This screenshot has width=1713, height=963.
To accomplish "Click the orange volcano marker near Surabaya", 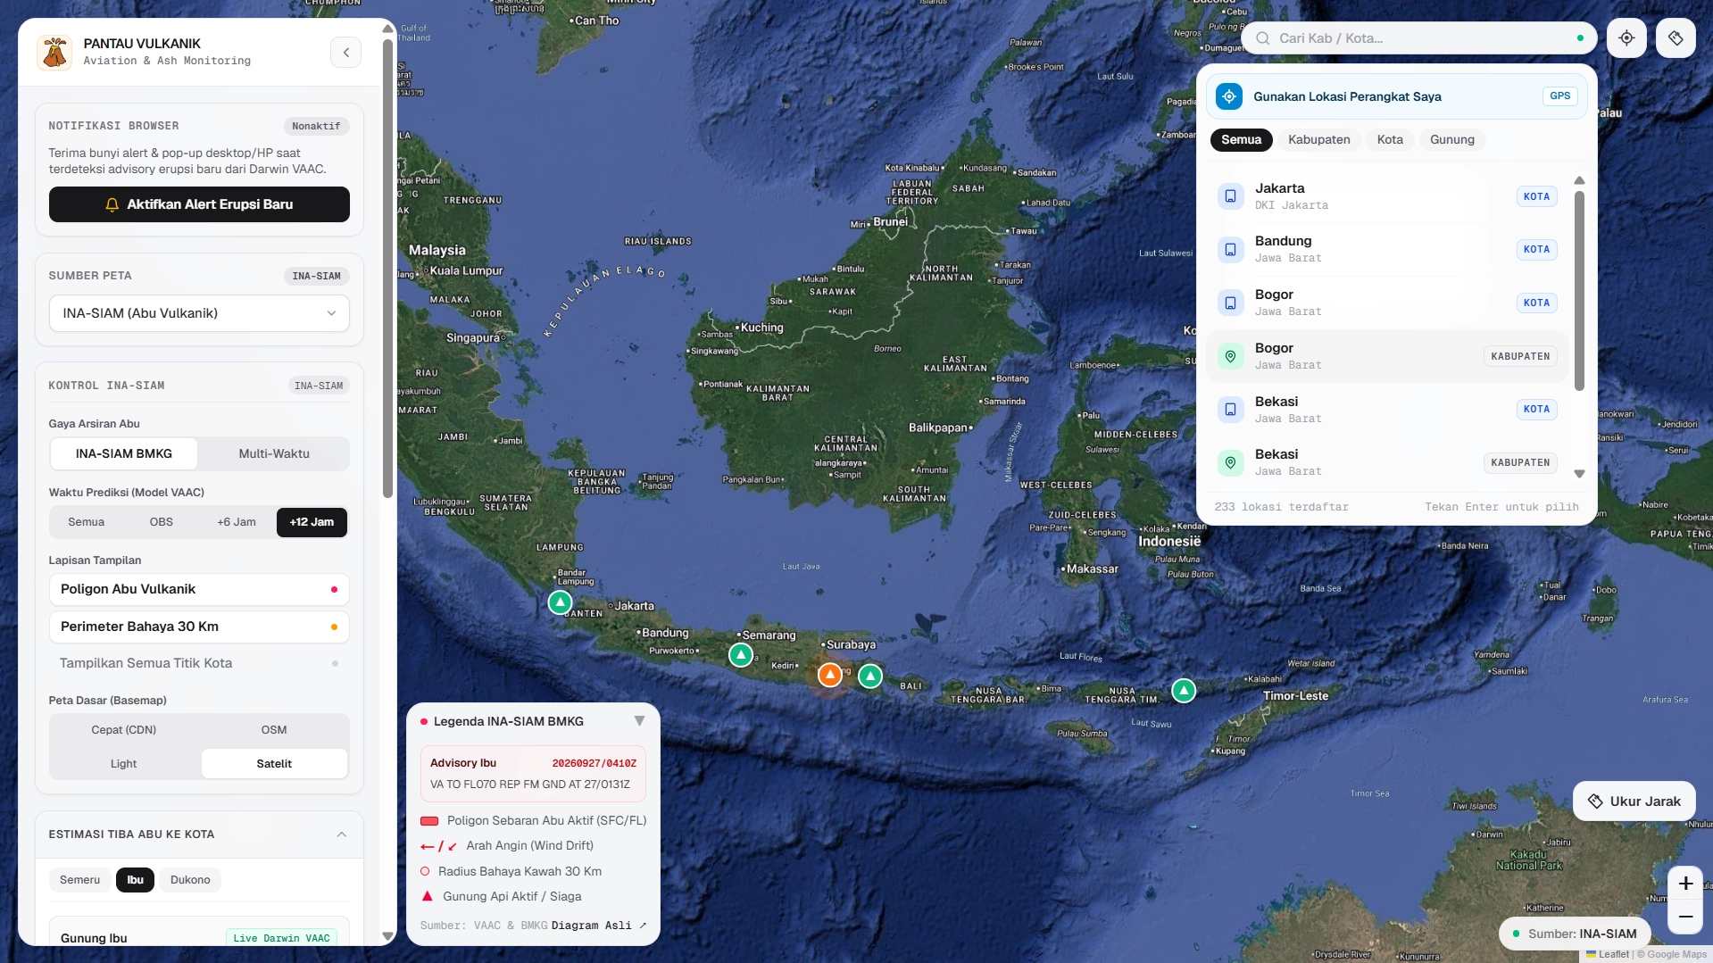I will [x=830, y=675].
